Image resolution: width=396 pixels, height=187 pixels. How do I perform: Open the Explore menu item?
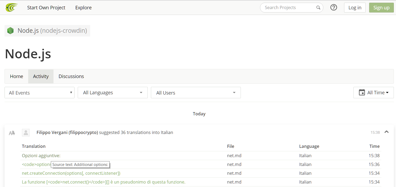pos(83,8)
